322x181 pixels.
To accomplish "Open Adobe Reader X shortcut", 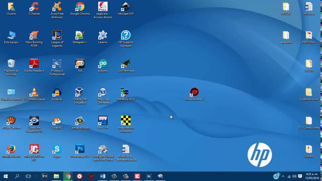I will [34, 66].
